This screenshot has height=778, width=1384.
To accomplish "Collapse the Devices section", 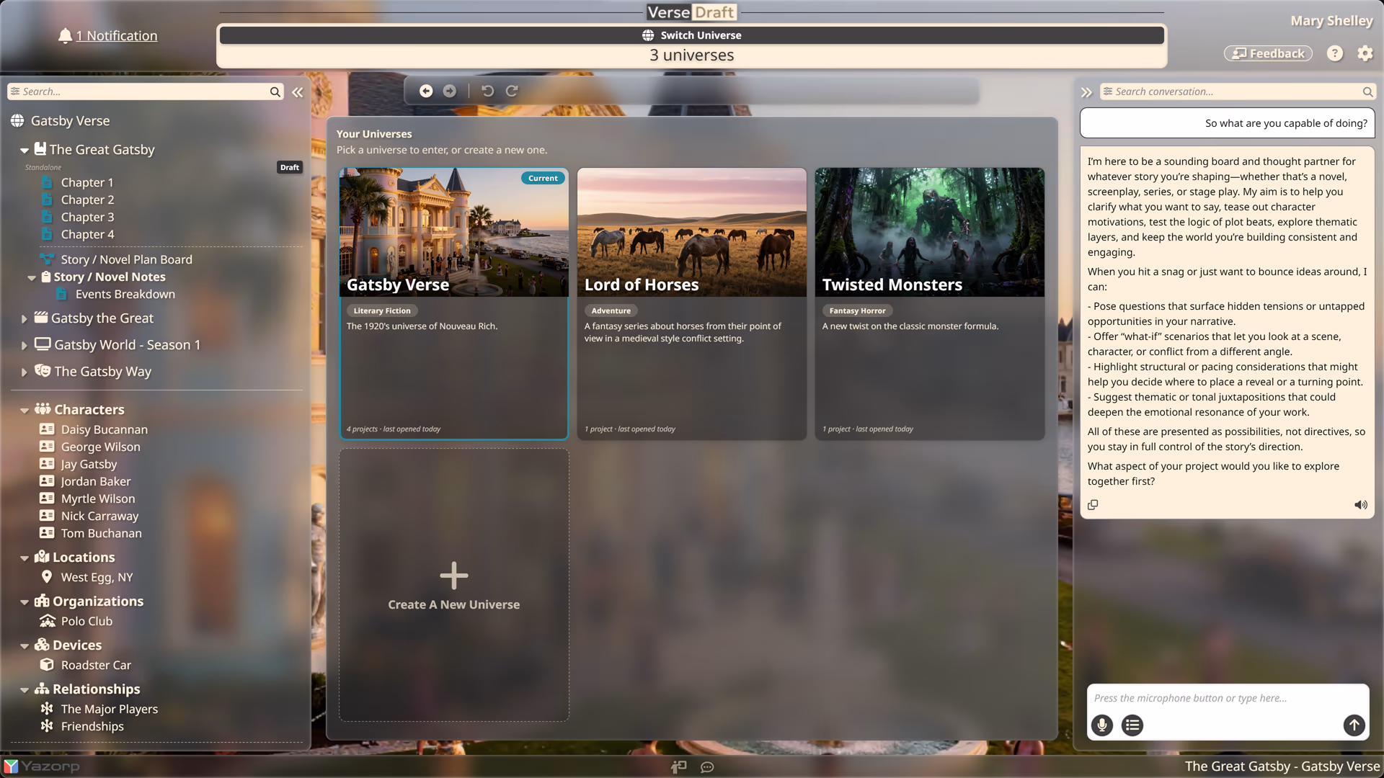I will click(25, 646).
